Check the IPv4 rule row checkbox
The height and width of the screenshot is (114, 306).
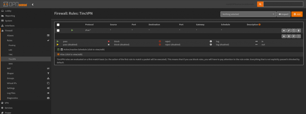point(58,31)
